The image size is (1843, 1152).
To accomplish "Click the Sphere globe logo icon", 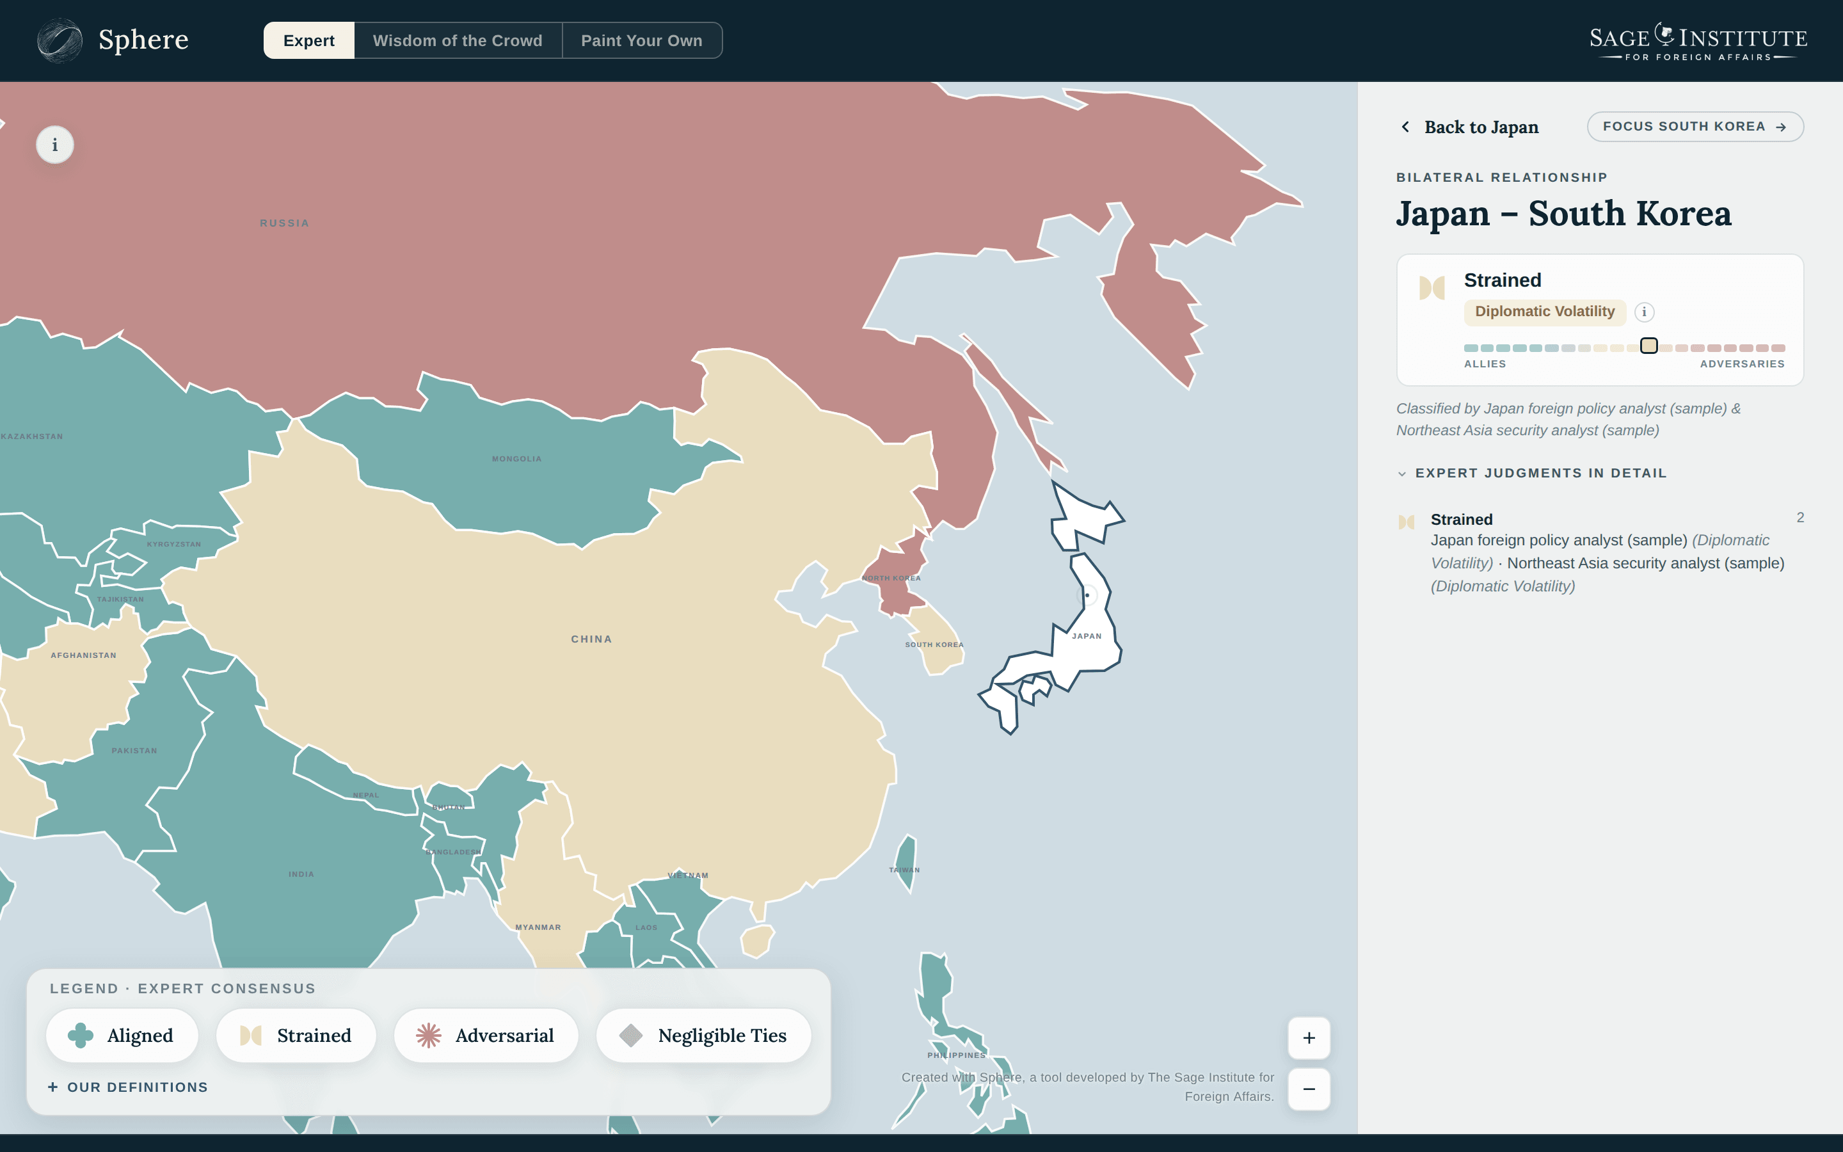I will pyautogui.click(x=60, y=40).
